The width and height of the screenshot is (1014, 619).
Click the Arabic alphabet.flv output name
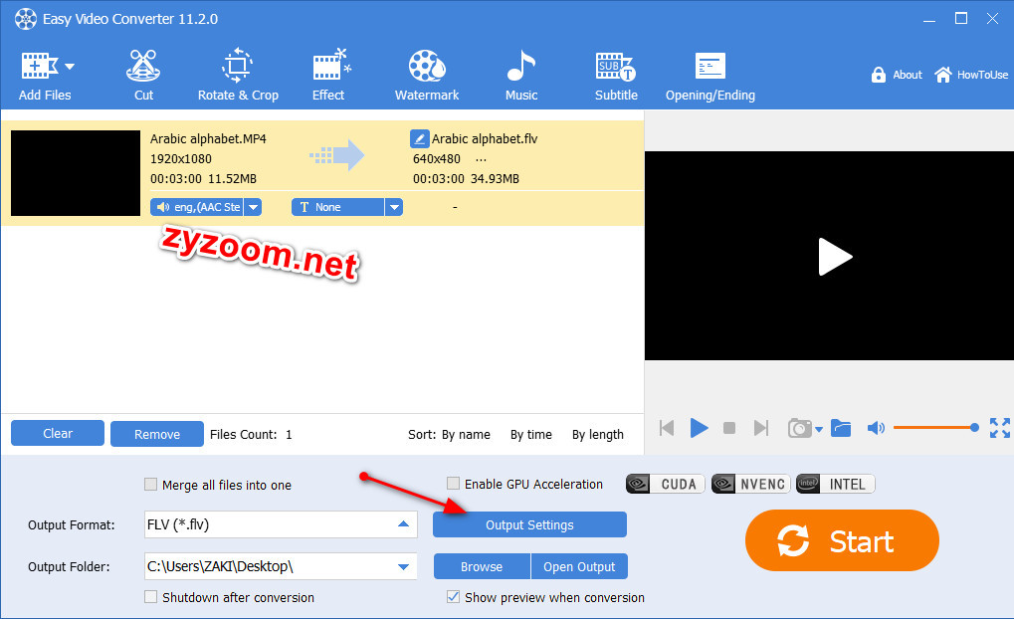(485, 139)
